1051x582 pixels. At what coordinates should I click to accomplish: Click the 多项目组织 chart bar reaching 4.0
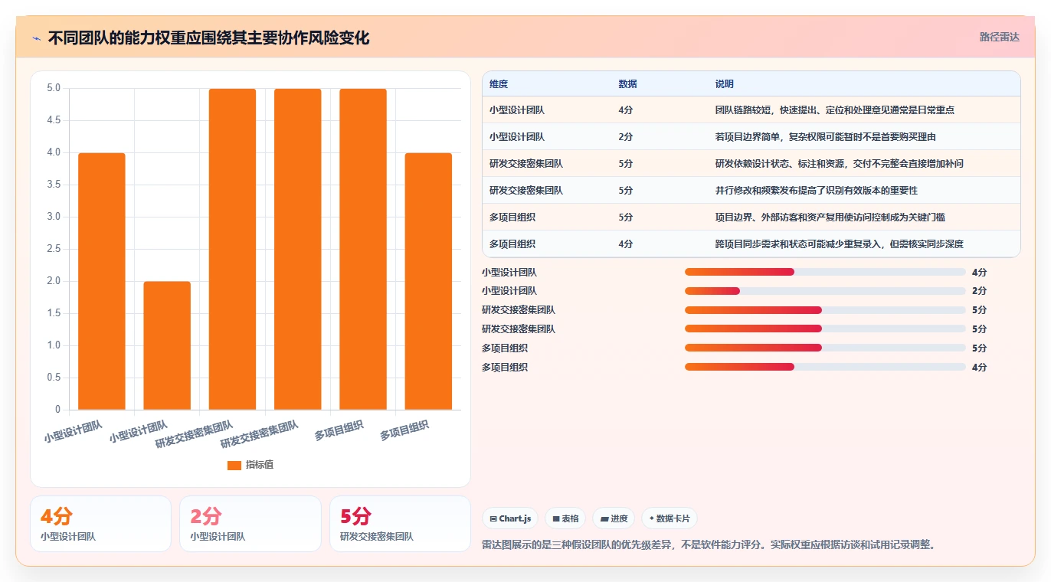pyautogui.click(x=428, y=281)
